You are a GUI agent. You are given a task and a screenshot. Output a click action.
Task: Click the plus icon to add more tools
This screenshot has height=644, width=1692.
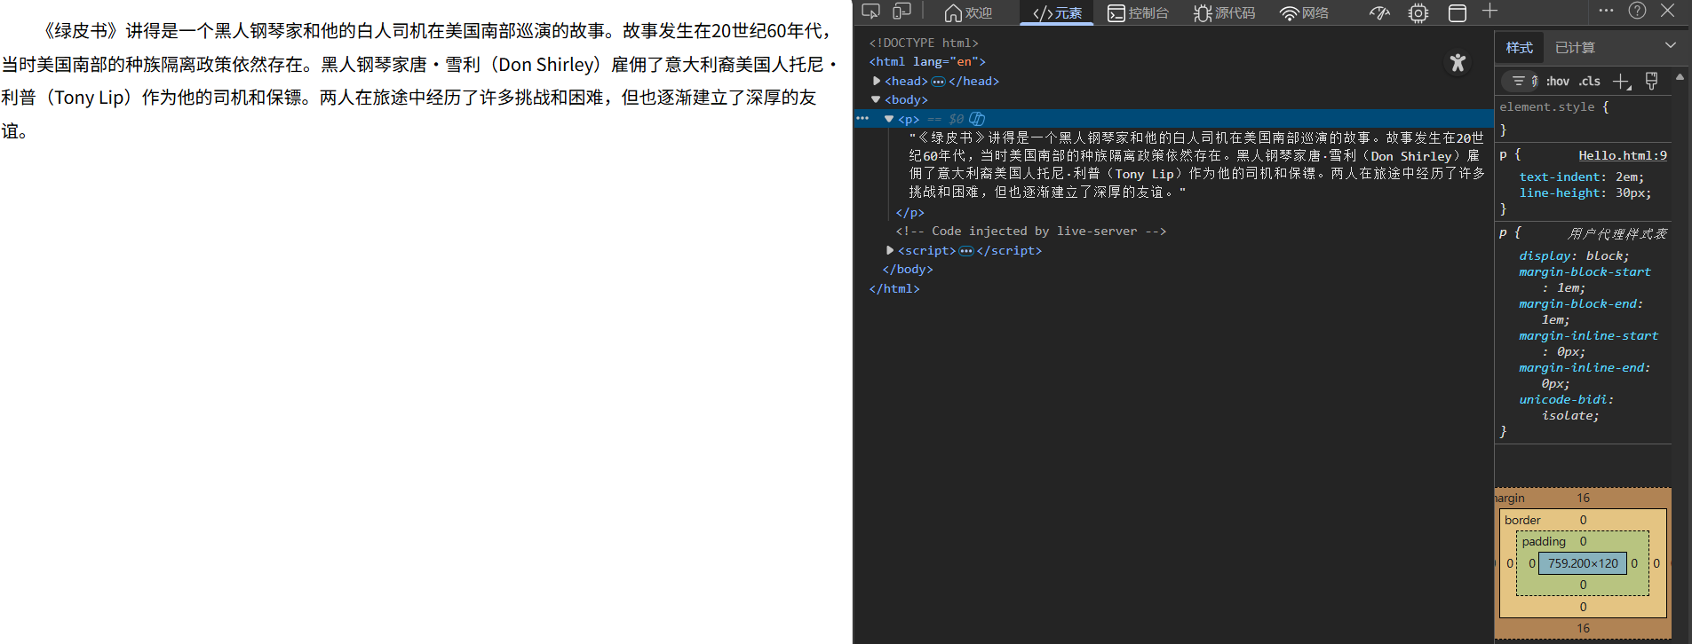(1490, 11)
